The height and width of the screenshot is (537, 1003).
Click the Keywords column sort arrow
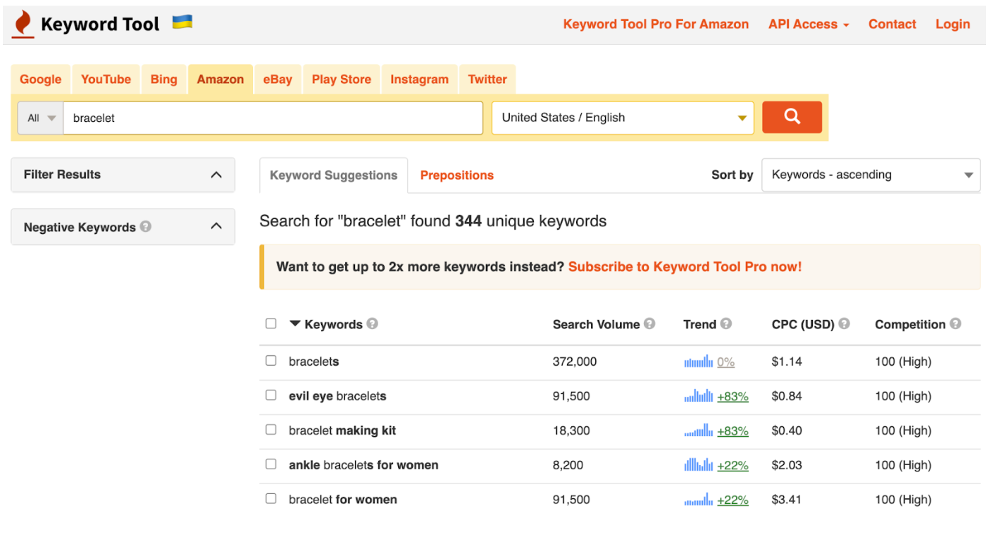(x=295, y=324)
